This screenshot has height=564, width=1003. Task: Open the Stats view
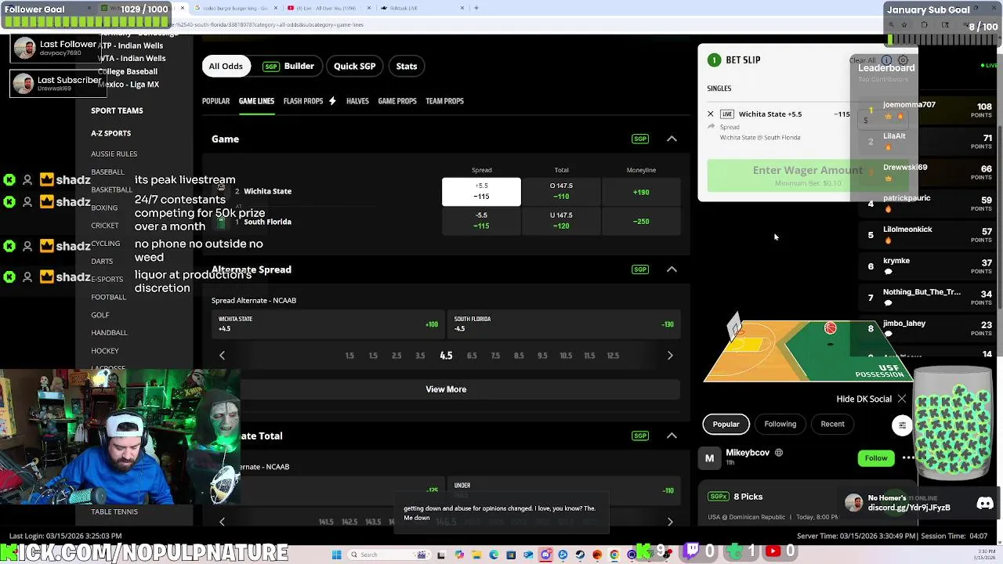pos(407,67)
